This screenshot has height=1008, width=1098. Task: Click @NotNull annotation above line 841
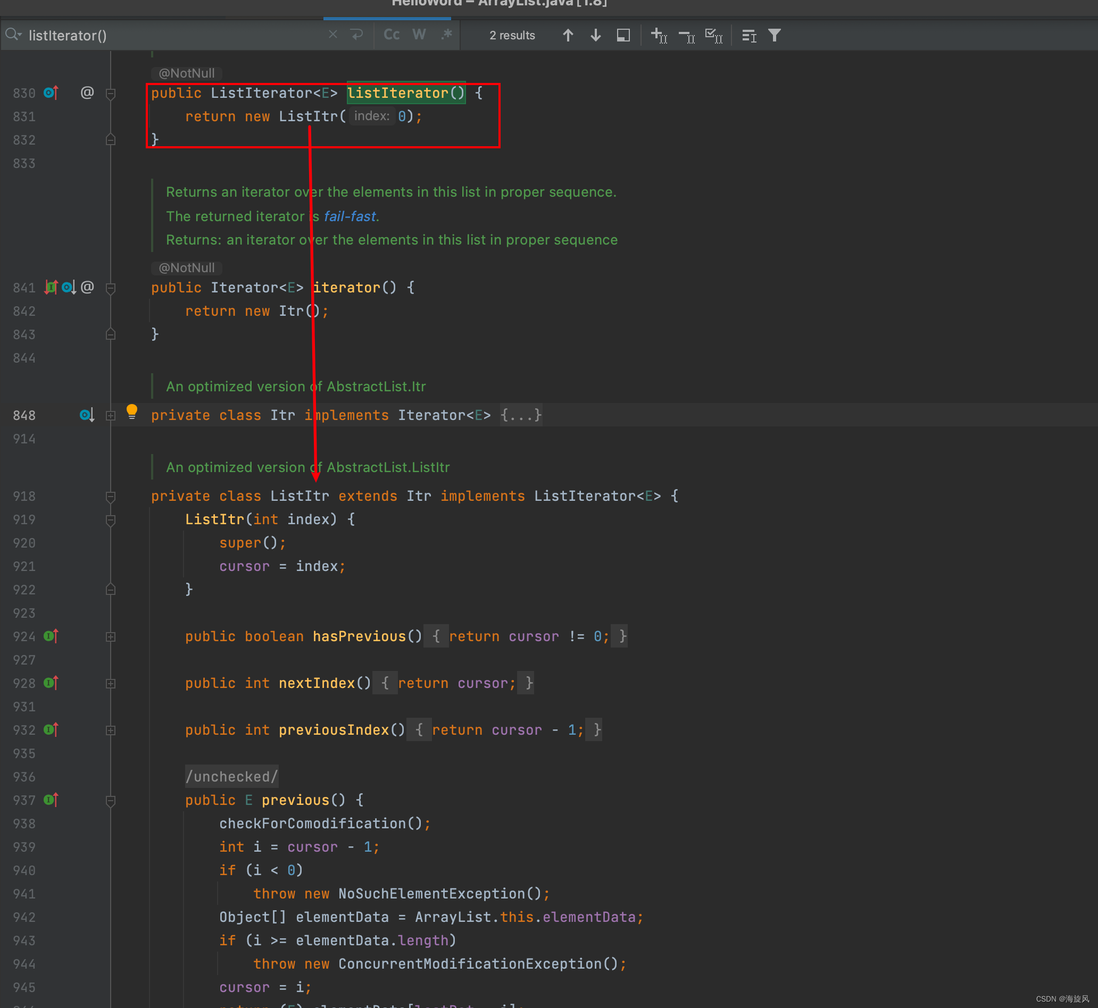pos(187,268)
